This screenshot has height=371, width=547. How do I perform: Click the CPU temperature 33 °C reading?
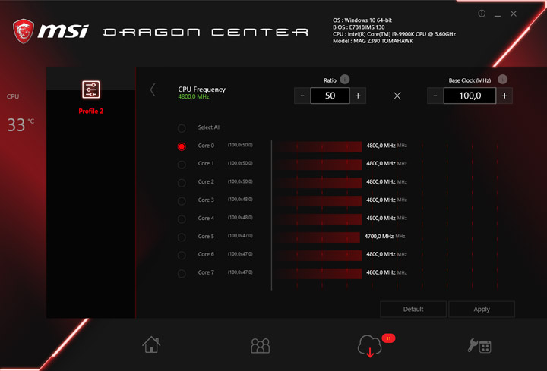pyautogui.click(x=21, y=124)
